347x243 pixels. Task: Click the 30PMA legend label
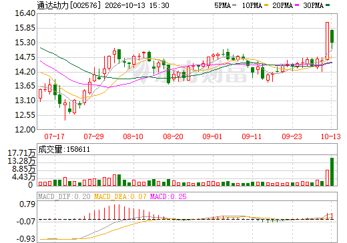pos(313,5)
